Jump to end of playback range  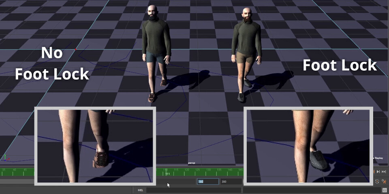[x=384, y=171]
